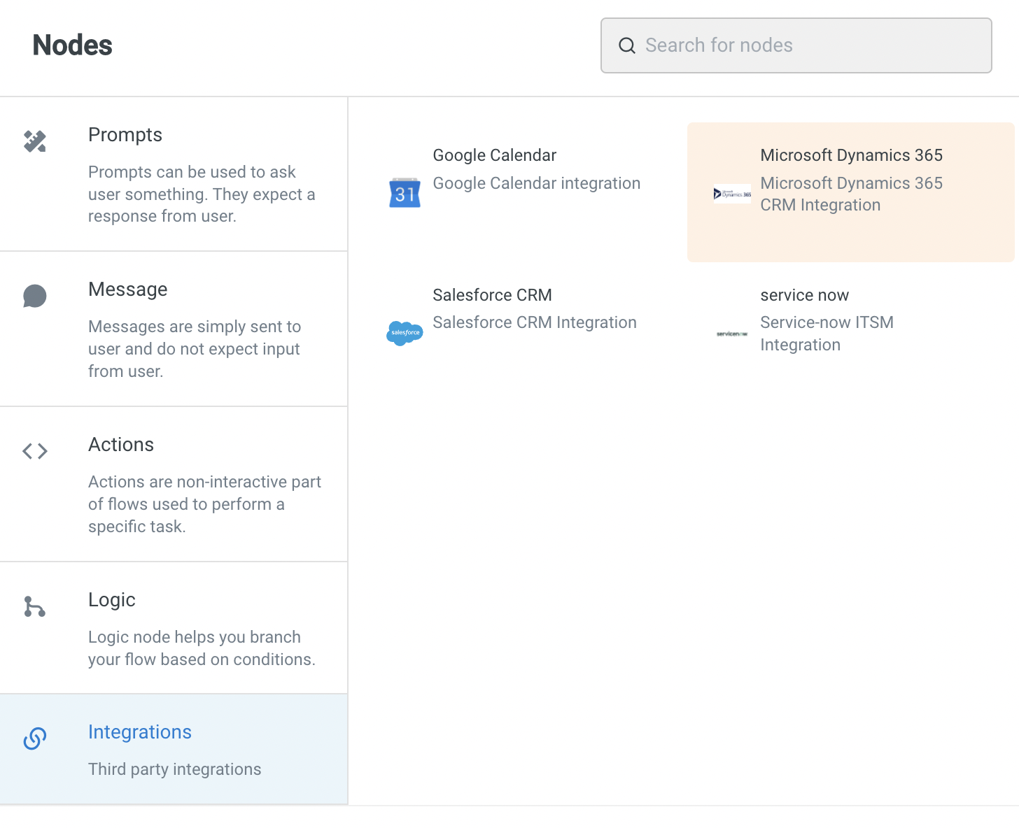Click the Nodes heading
1019x828 pixels.
pos(73,45)
